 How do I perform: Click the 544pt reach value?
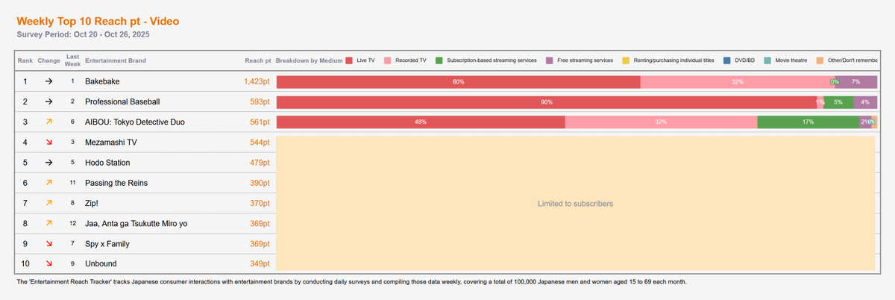[260, 143]
